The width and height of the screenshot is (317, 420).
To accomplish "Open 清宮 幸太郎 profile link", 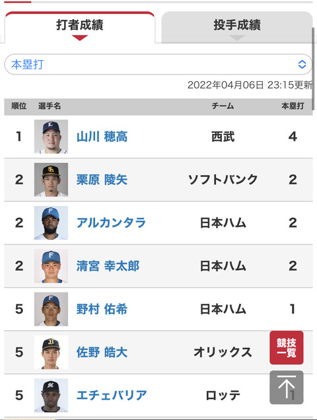I will 108,266.
